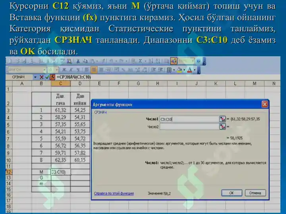Screen dimensions: 286x214
Task: Select the column H header
Action: click(x=158, y=84)
